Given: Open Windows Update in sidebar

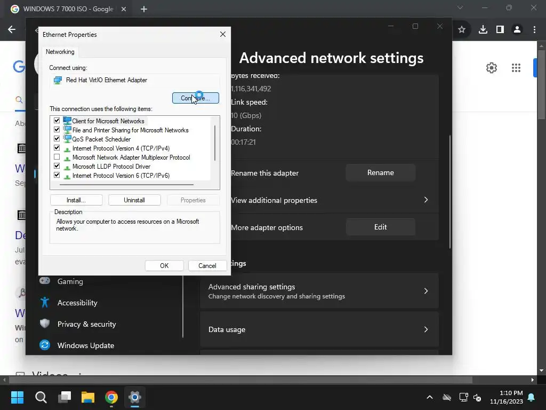Looking at the screenshot, I should coord(86,345).
